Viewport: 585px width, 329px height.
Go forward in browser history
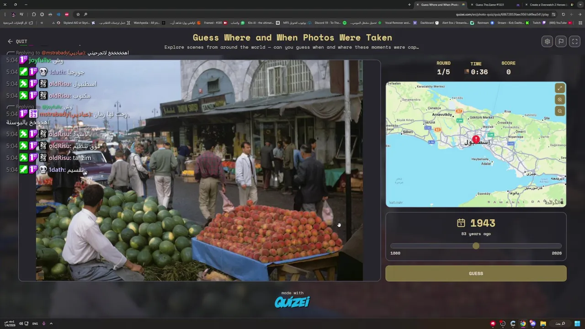[x=571, y=14]
